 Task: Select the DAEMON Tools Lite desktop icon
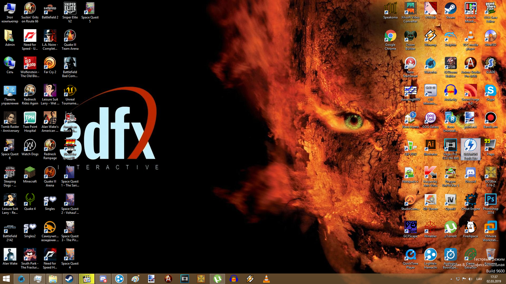point(470,149)
